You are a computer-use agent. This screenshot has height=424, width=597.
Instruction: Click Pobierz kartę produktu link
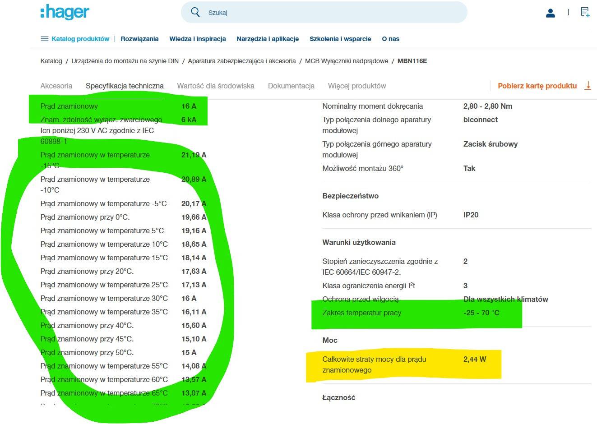pos(537,86)
